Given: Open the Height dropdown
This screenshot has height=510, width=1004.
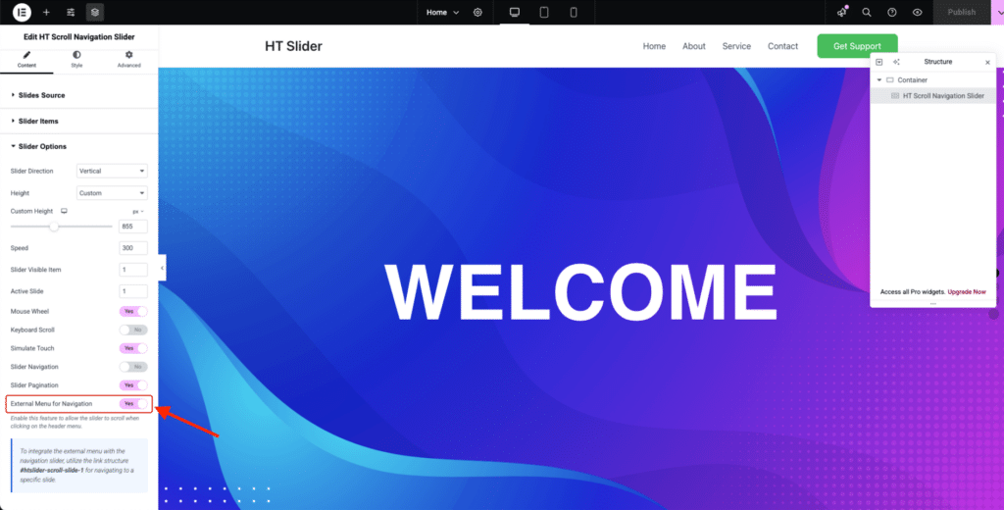Looking at the screenshot, I should [x=112, y=193].
